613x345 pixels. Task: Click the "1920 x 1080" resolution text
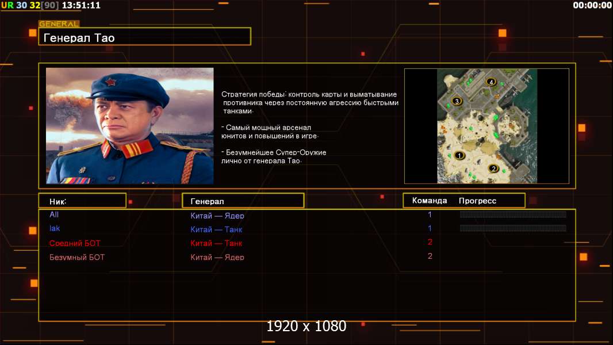[306, 326]
